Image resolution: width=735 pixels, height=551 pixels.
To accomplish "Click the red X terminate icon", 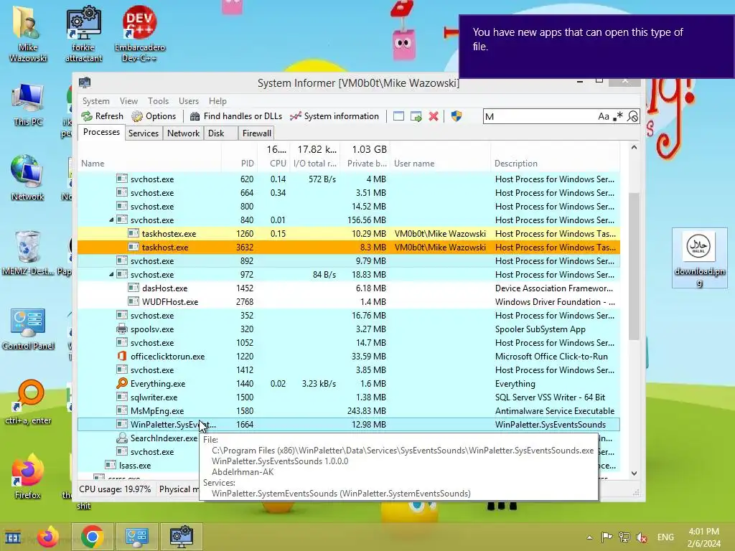I will 434,116.
